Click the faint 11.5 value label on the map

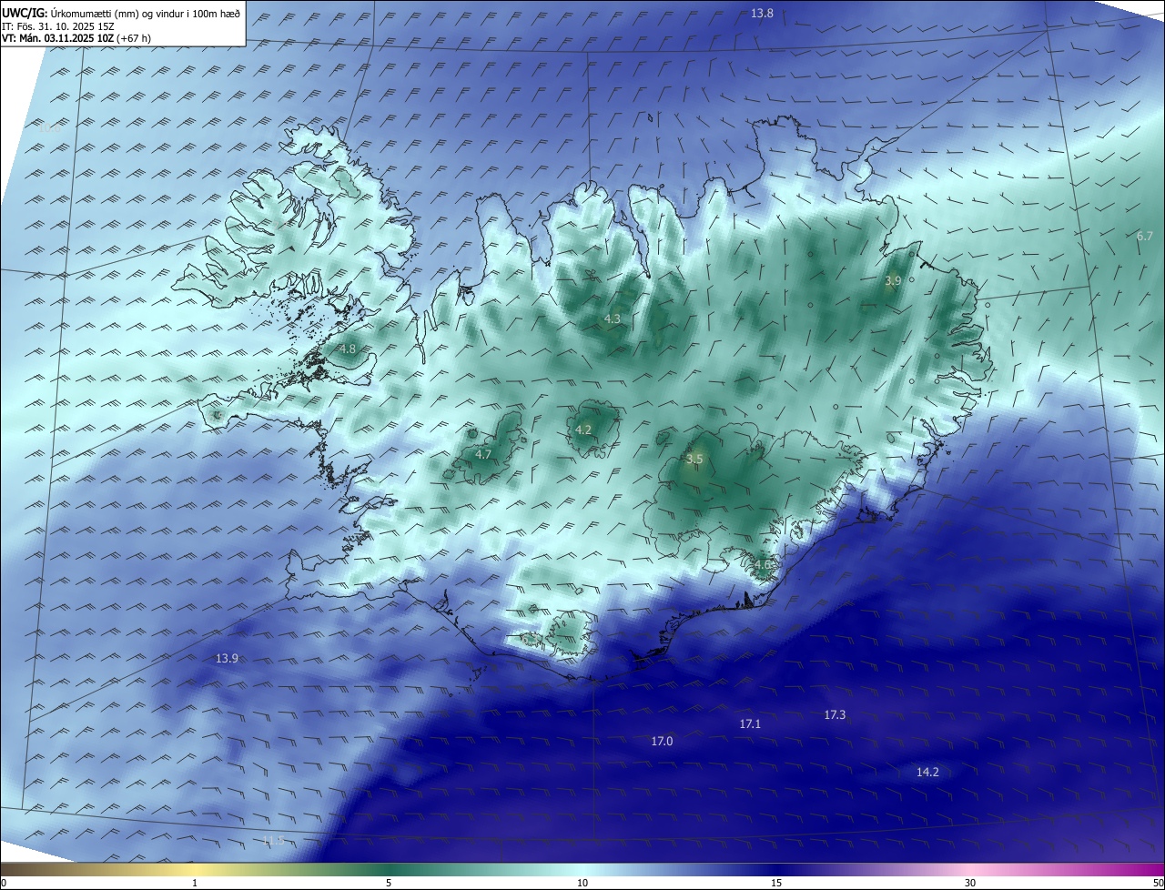(x=273, y=841)
